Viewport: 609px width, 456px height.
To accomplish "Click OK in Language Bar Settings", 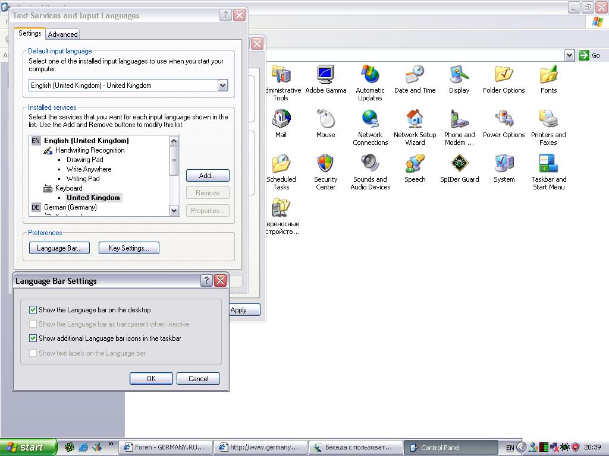I will click(151, 379).
